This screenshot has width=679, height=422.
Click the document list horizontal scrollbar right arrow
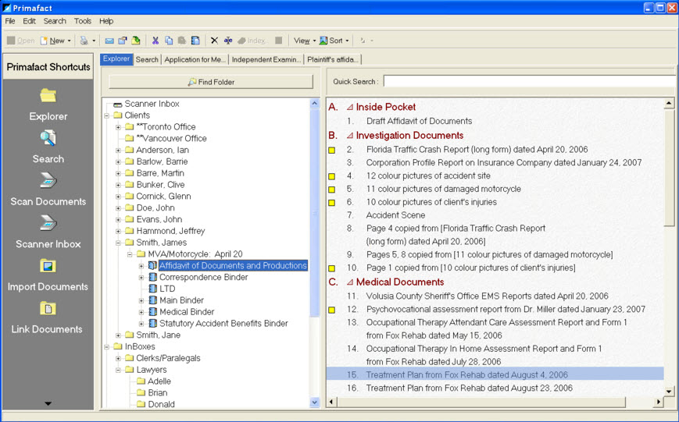658,402
